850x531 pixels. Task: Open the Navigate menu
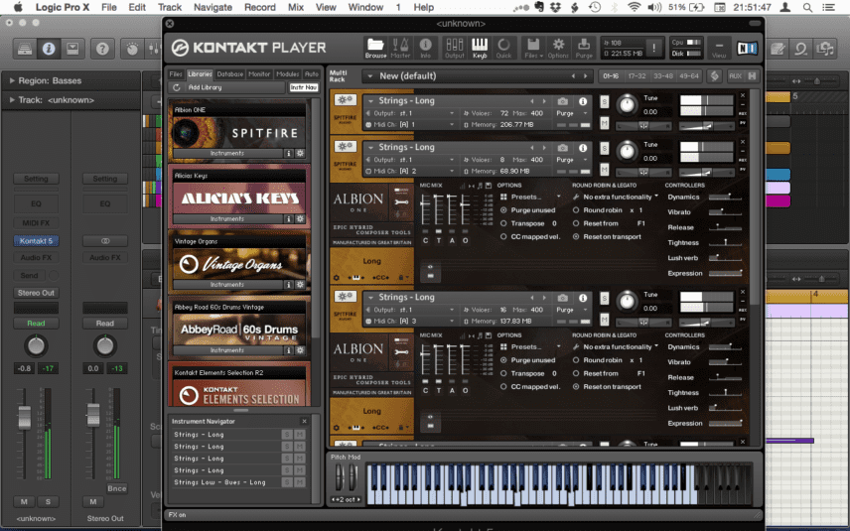tap(213, 8)
